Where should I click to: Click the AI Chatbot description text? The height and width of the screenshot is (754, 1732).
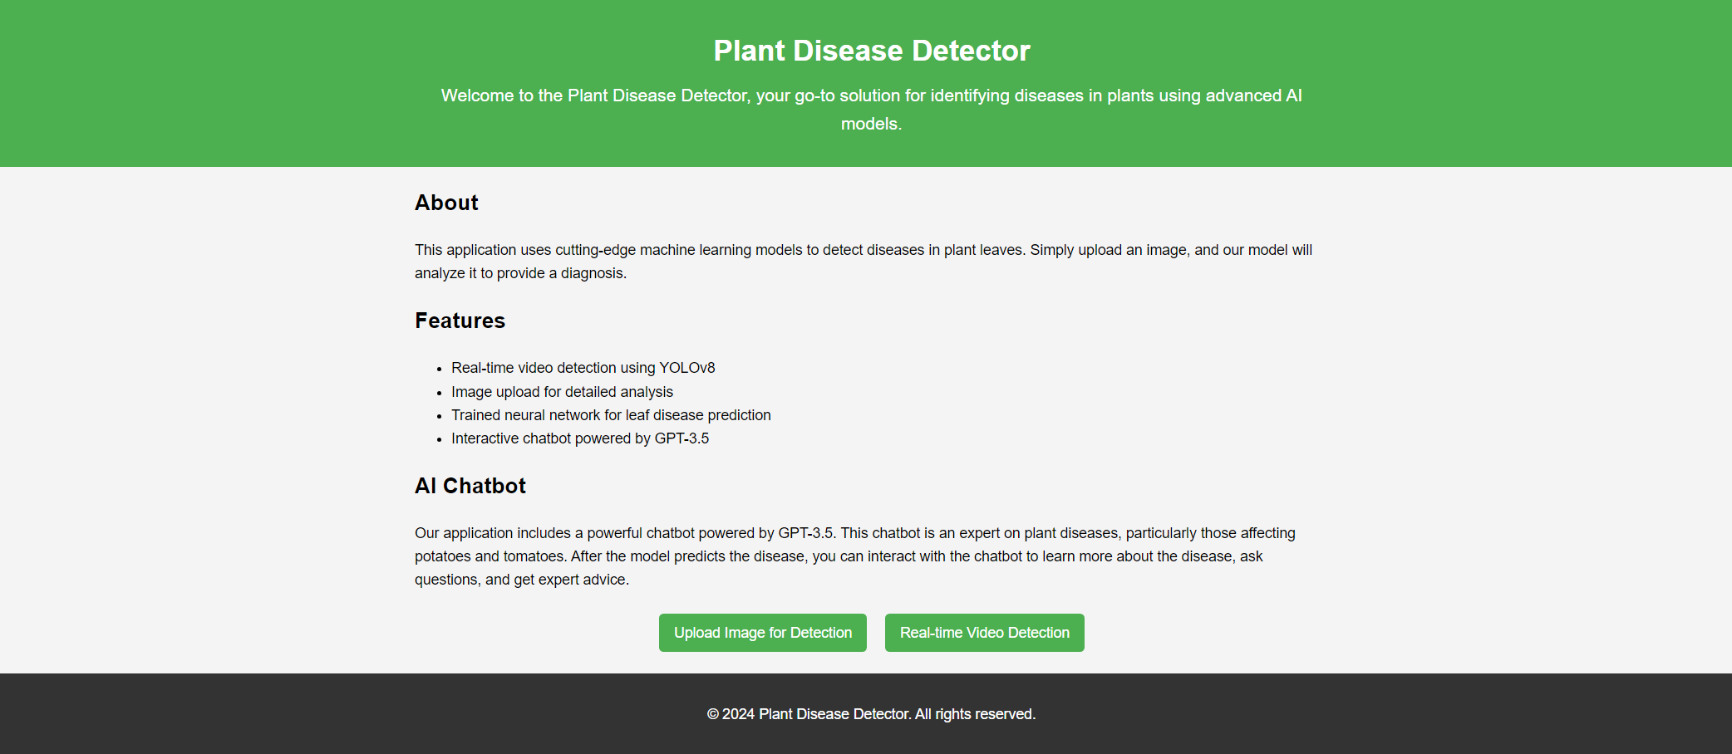tap(855, 556)
